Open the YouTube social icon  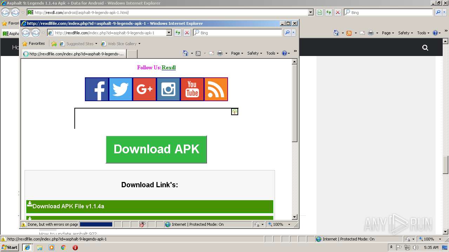pos(192,89)
